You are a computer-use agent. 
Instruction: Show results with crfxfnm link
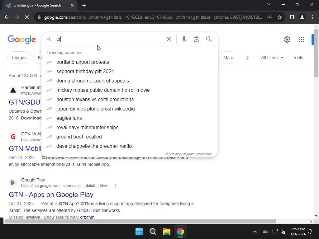point(87,217)
